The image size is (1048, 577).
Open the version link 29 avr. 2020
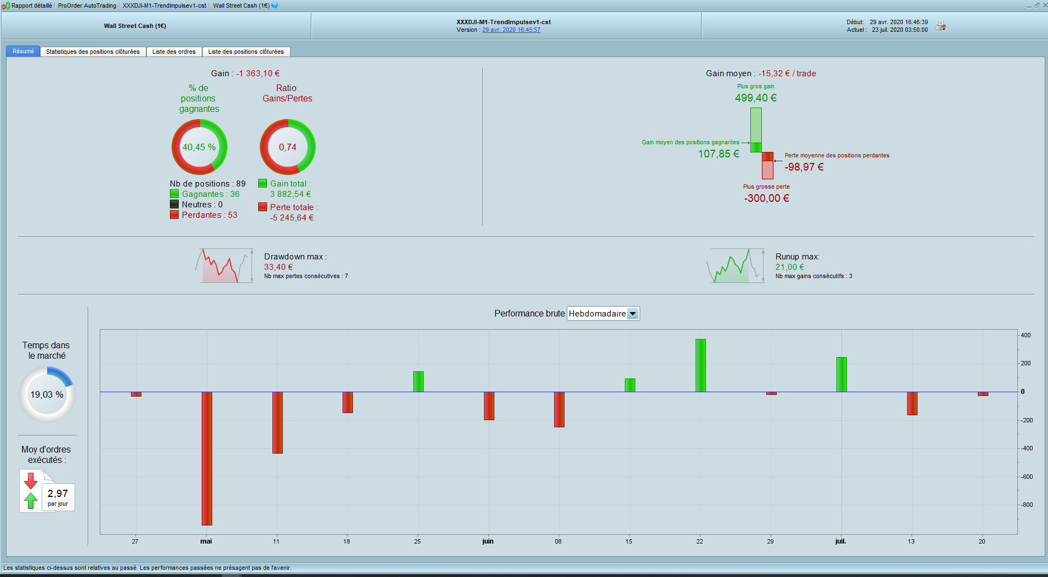click(x=511, y=30)
